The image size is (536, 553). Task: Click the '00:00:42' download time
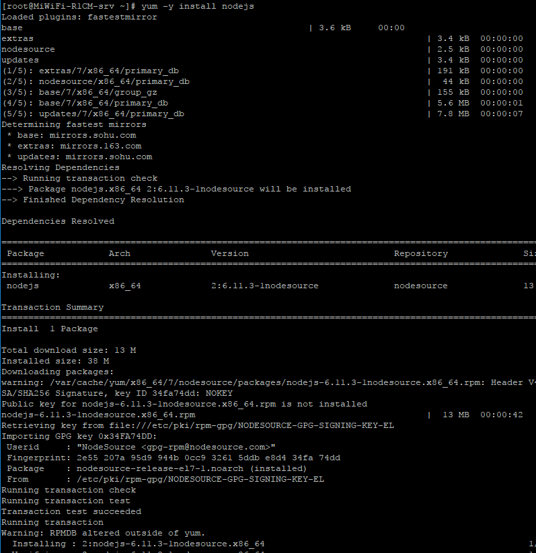(502, 415)
